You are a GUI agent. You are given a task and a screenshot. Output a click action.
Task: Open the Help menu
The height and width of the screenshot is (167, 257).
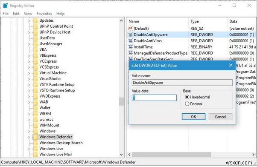60,14
